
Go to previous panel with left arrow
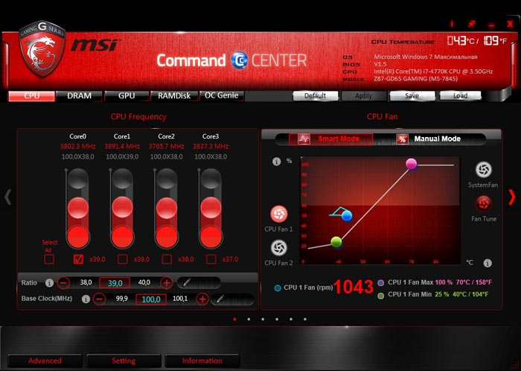pos(7,197)
